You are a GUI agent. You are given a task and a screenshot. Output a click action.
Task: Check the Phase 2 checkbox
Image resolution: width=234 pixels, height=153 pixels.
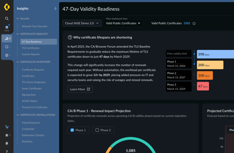point(97,130)
